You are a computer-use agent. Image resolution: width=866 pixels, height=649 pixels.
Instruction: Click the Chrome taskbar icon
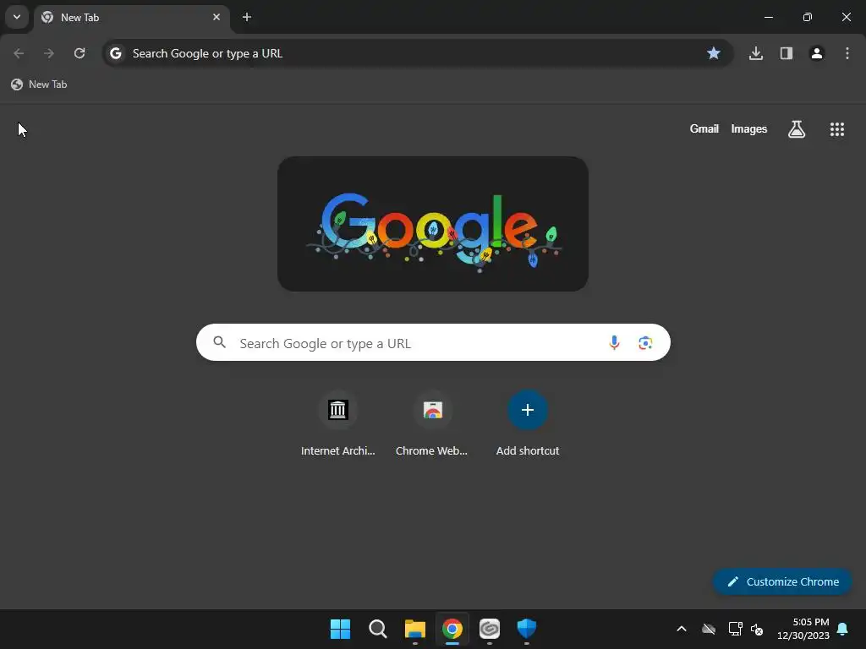coord(452,629)
